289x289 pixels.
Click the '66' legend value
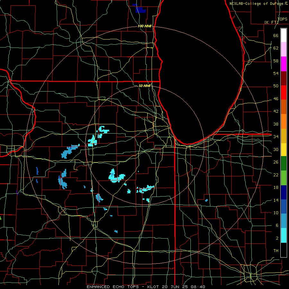276,35
